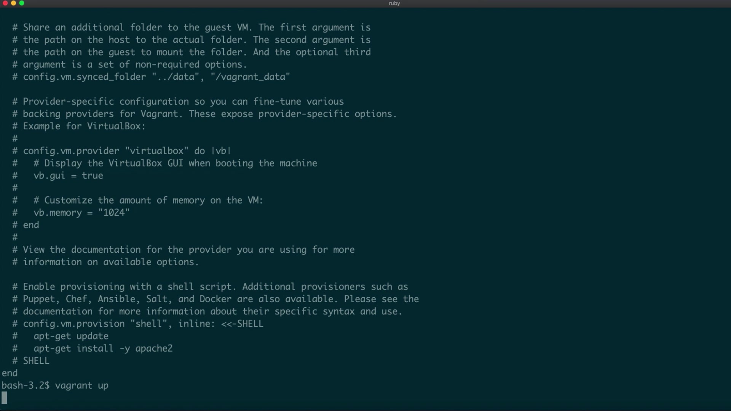Click the "vb.gui = true" line
731x411 pixels.
tap(68, 175)
